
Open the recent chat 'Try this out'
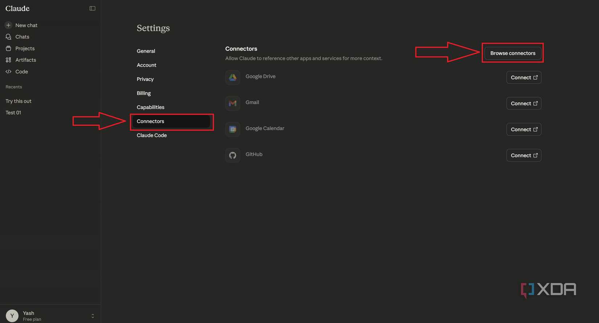tap(19, 101)
